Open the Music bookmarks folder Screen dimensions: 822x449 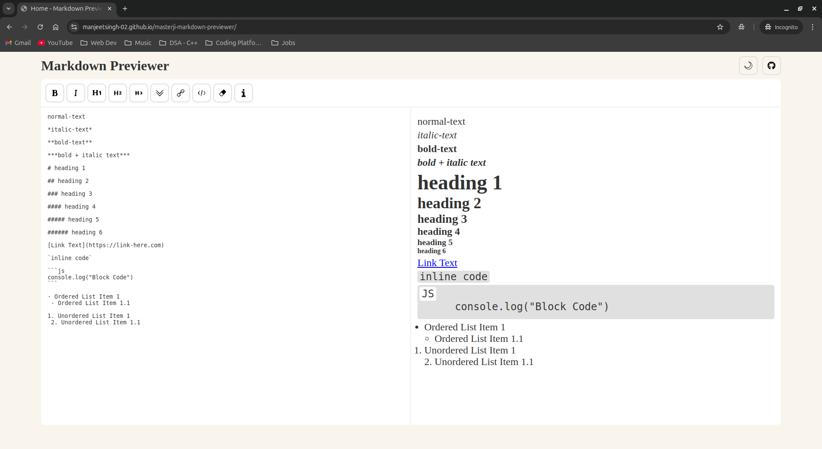pyautogui.click(x=138, y=43)
